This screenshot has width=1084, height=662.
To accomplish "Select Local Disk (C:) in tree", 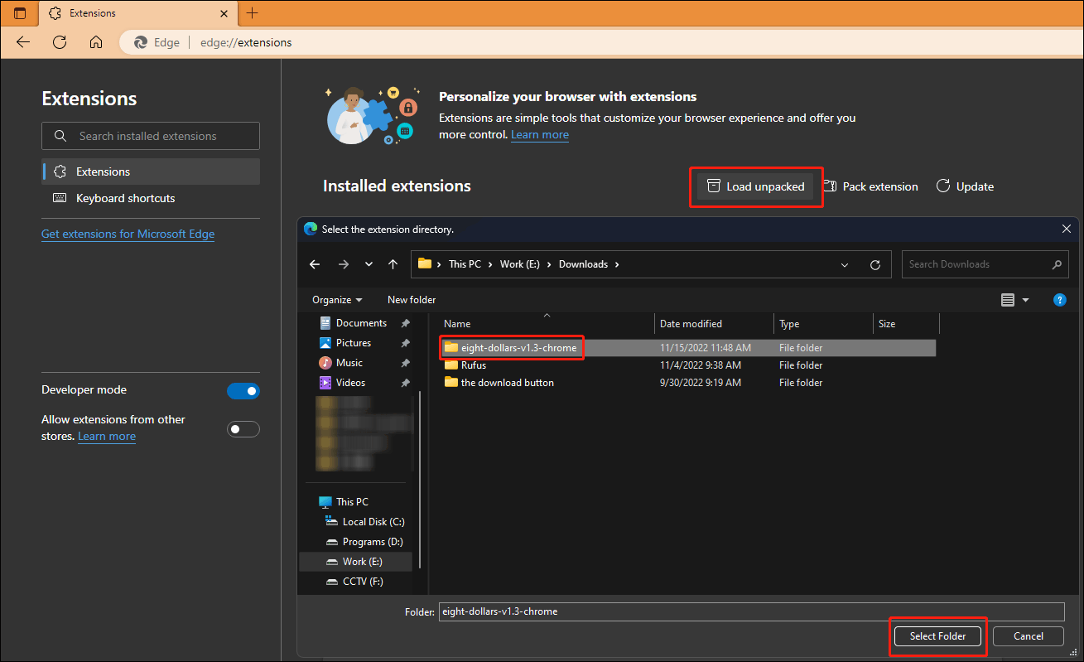I will (373, 522).
